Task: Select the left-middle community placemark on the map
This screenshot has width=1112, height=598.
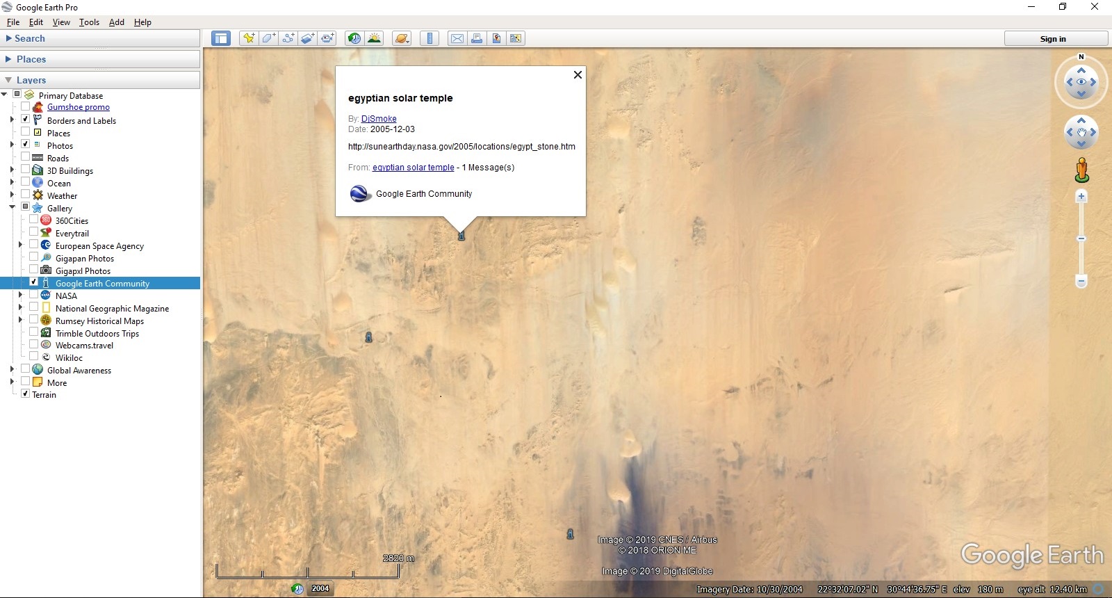Action: click(x=369, y=337)
